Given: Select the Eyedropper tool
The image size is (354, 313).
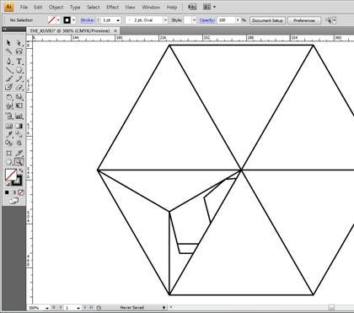Looking at the screenshot, I should (x=8, y=134).
